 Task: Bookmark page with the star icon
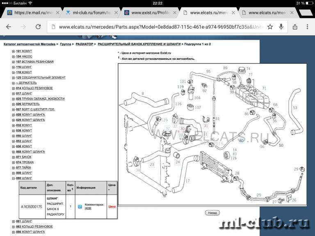point(270,27)
